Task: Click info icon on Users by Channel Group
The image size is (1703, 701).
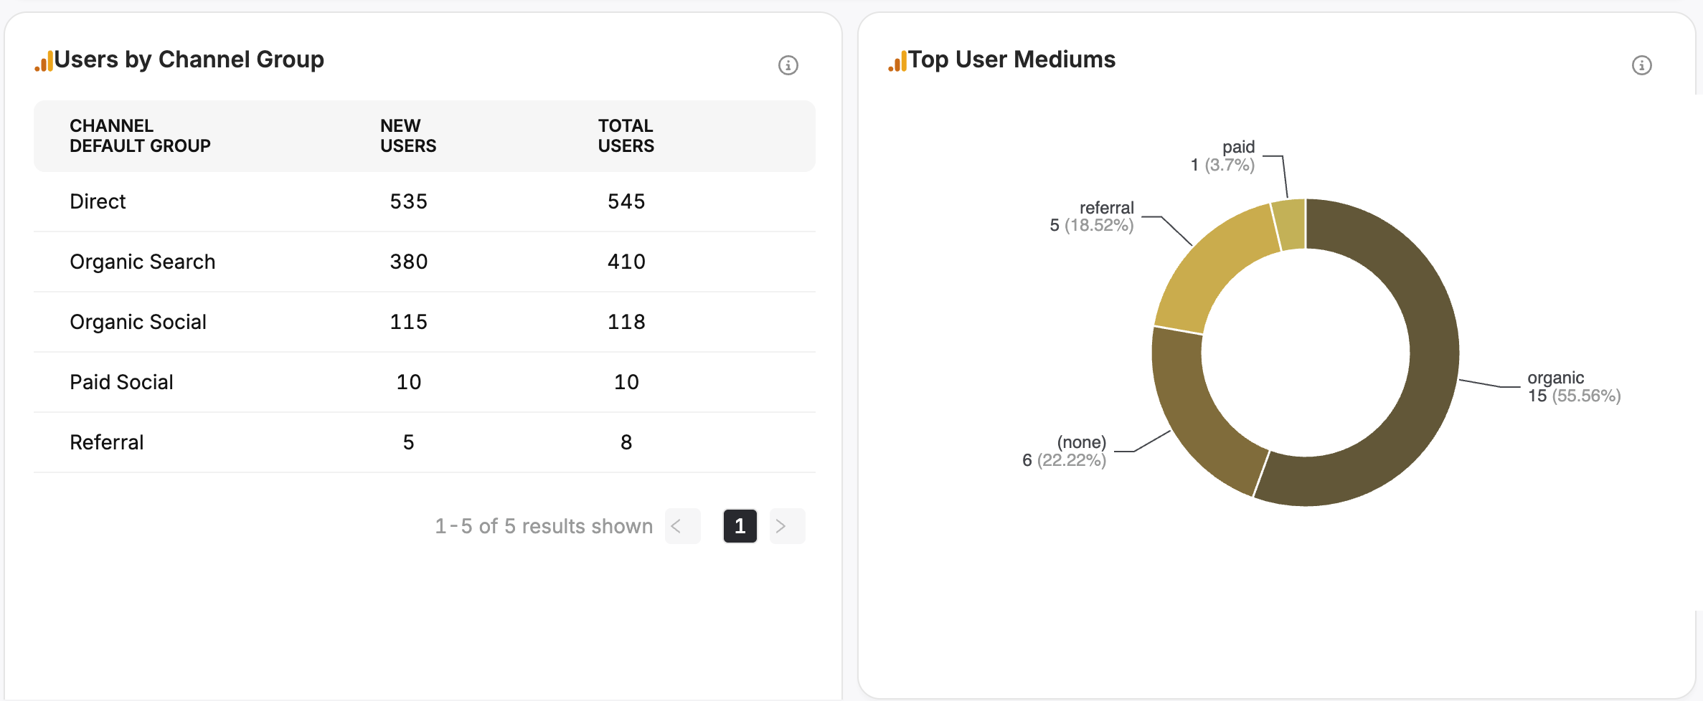Action: point(788,65)
